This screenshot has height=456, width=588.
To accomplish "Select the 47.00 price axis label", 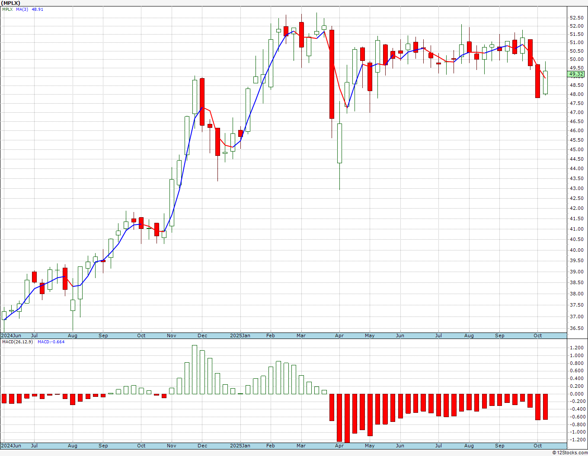I will pyautogui.click(x=576, y=112).
